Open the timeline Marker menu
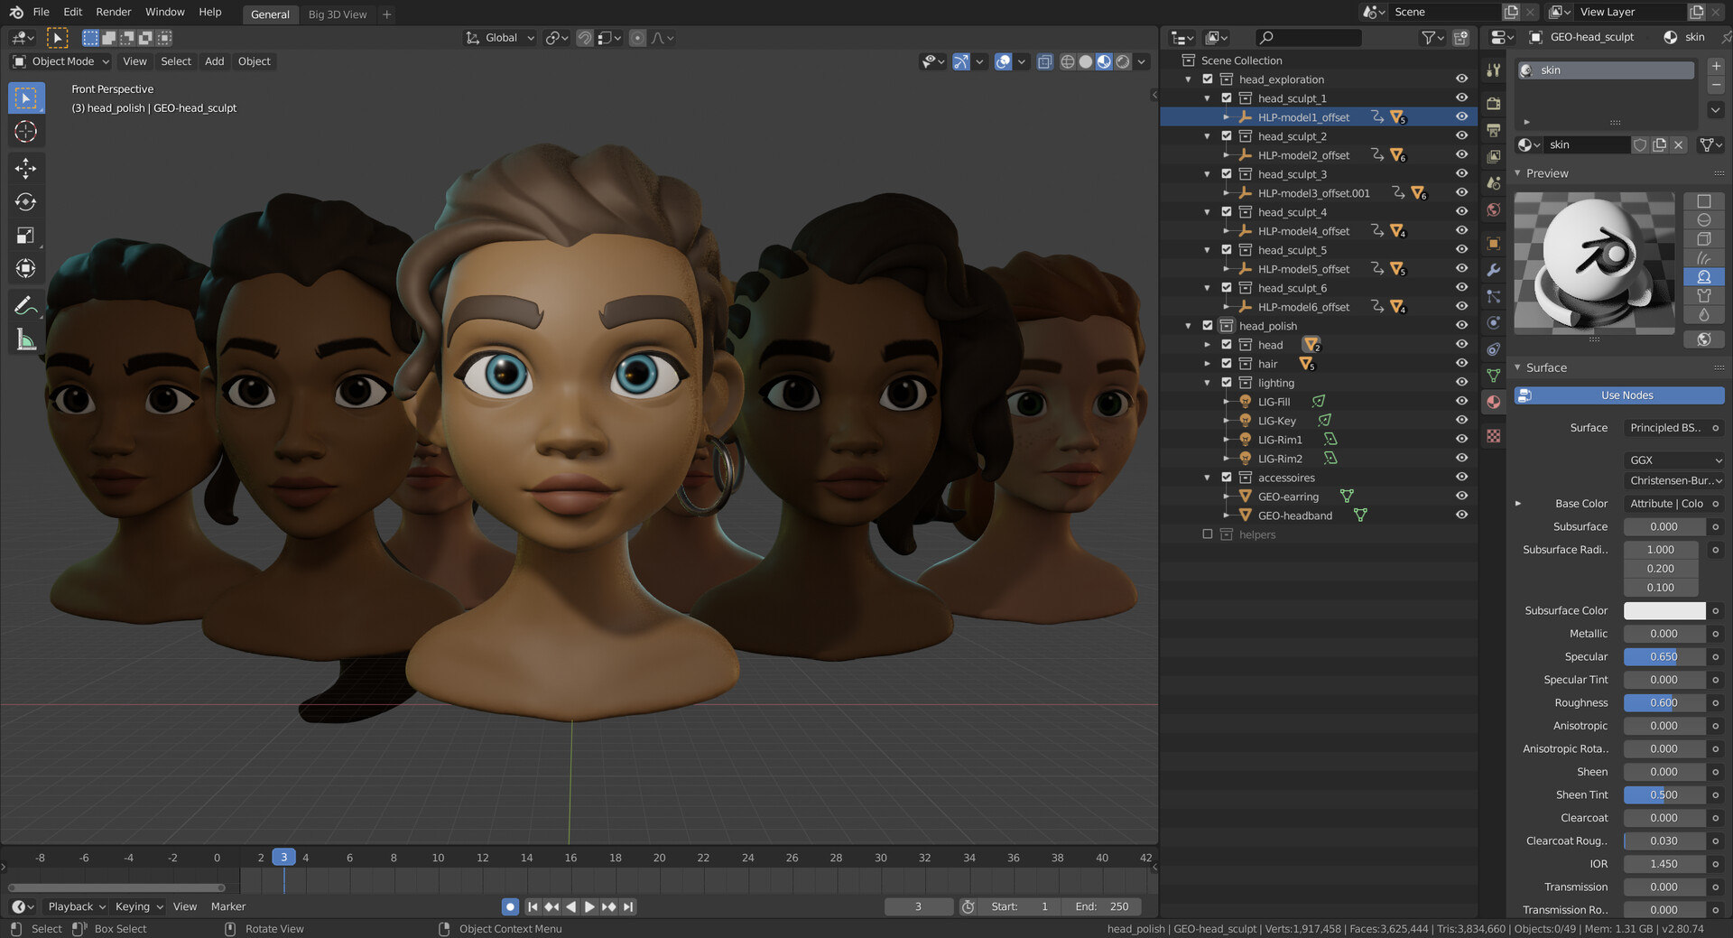Viewport: 1733px width, 938px height. 228,906
